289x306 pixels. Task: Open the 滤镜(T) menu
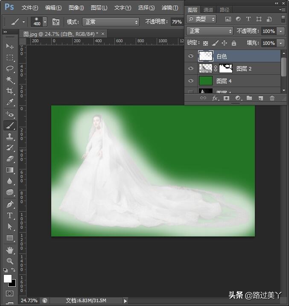170,8
